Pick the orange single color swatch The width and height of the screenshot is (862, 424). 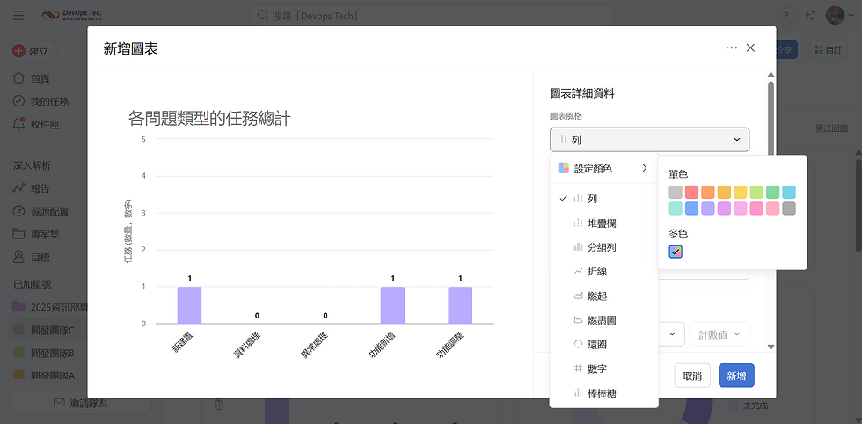coord(708,192)
